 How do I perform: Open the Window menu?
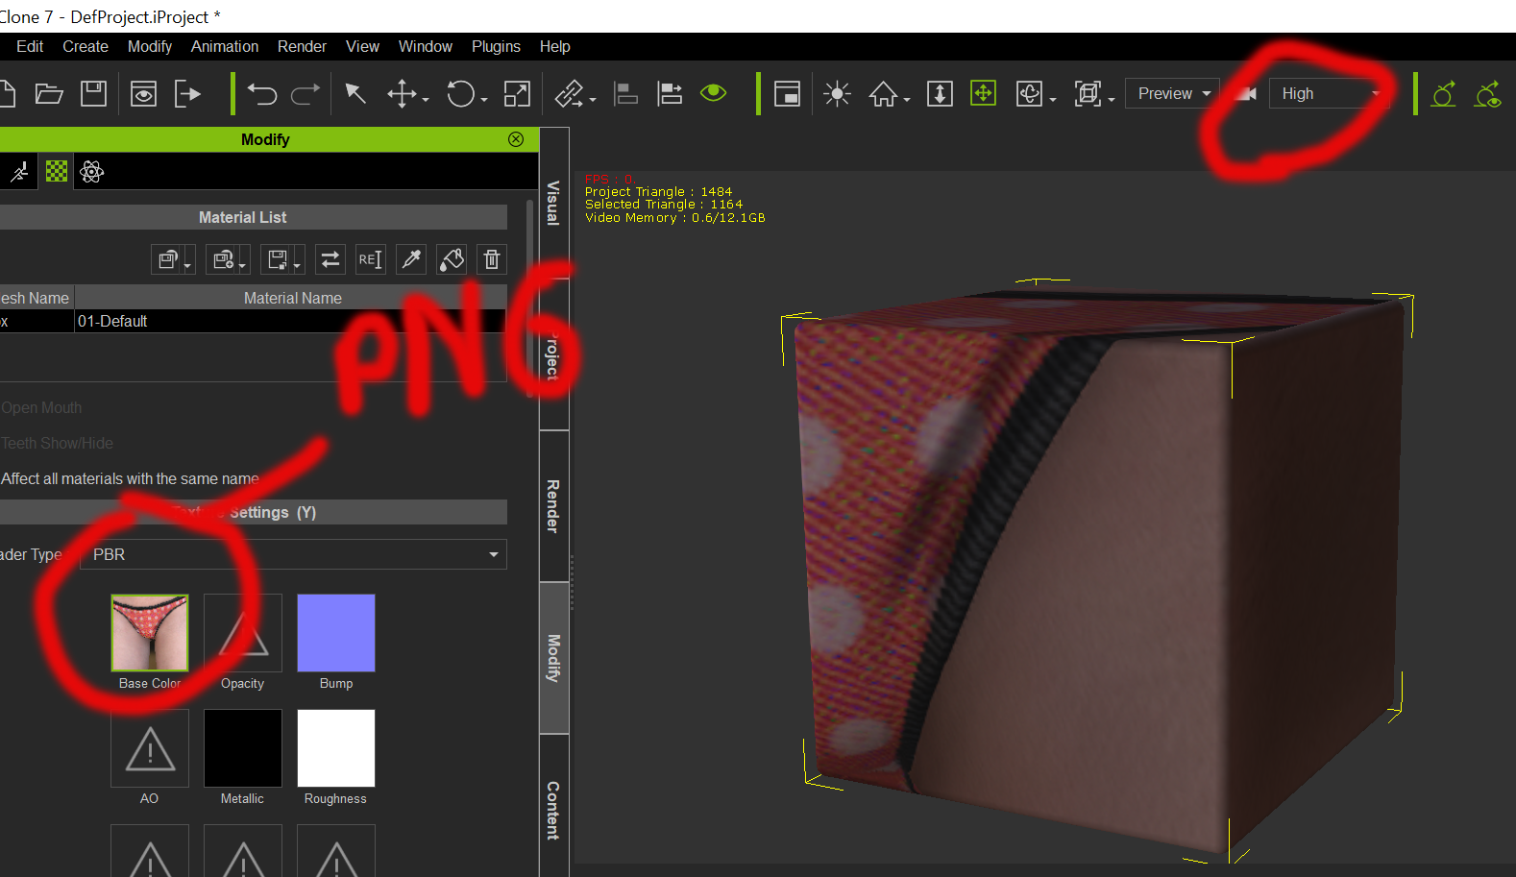tap(426, 46)
